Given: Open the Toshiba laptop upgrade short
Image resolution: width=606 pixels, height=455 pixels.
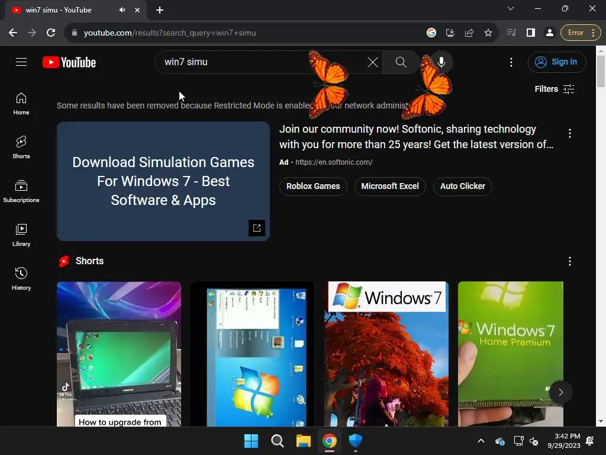Looking at the screenshot, I should coord(118,354).
